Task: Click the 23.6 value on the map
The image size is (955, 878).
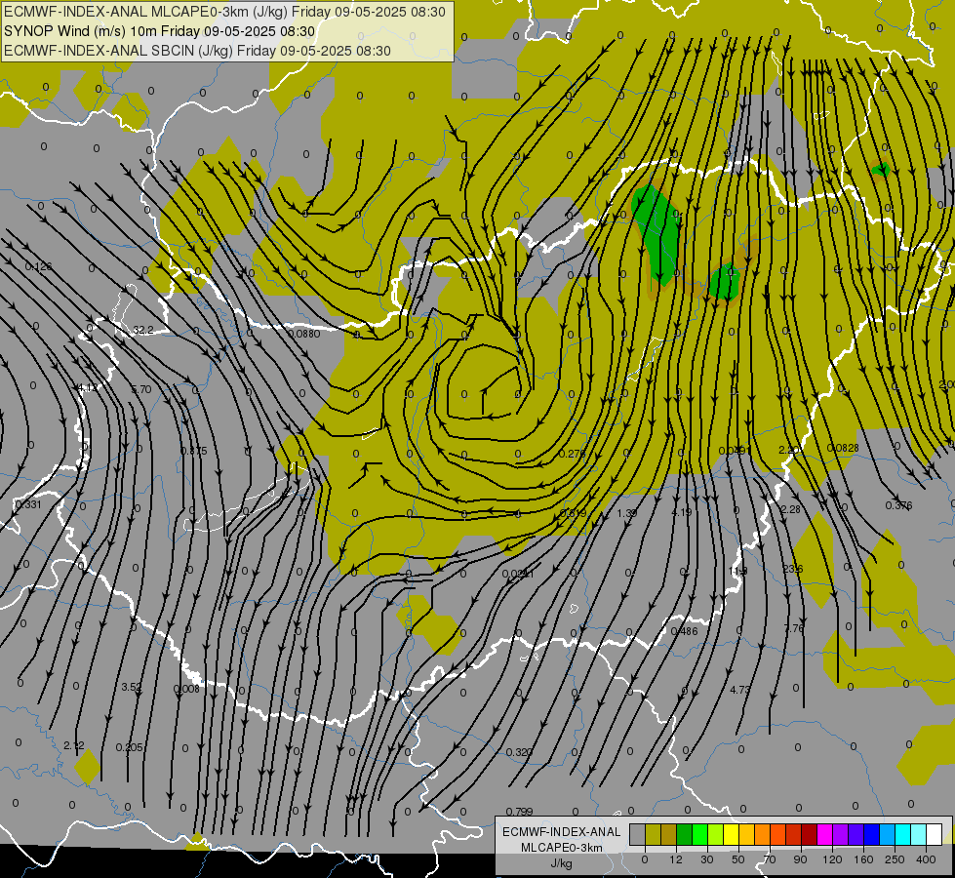Action: point(793,569)
